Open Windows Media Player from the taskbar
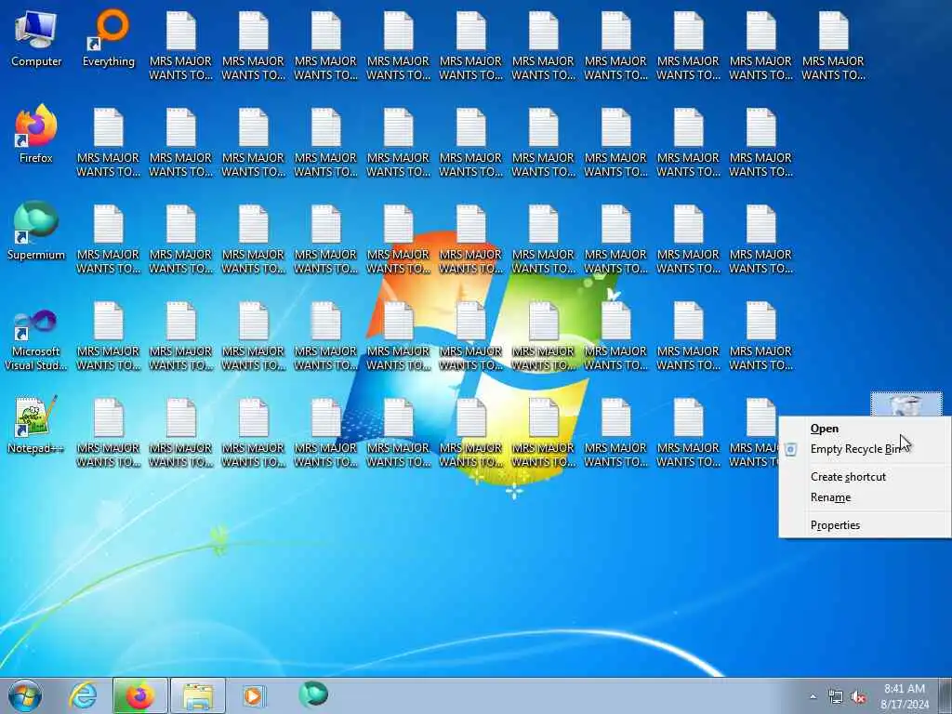 pos(254,695)
